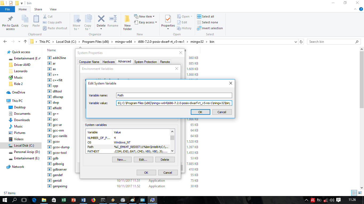The width and height of the screenshot is (364, 204).
Task: Open the New item dropdown menu
Action: (145, 16)
